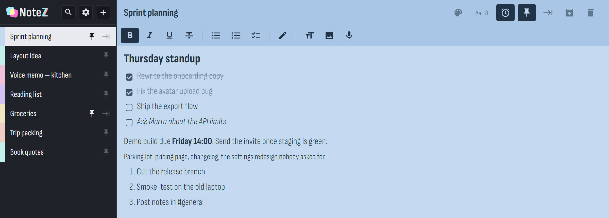The image size is (609, 218).
Task: Select the Reading list note
Action: click(x=58, y=94)
